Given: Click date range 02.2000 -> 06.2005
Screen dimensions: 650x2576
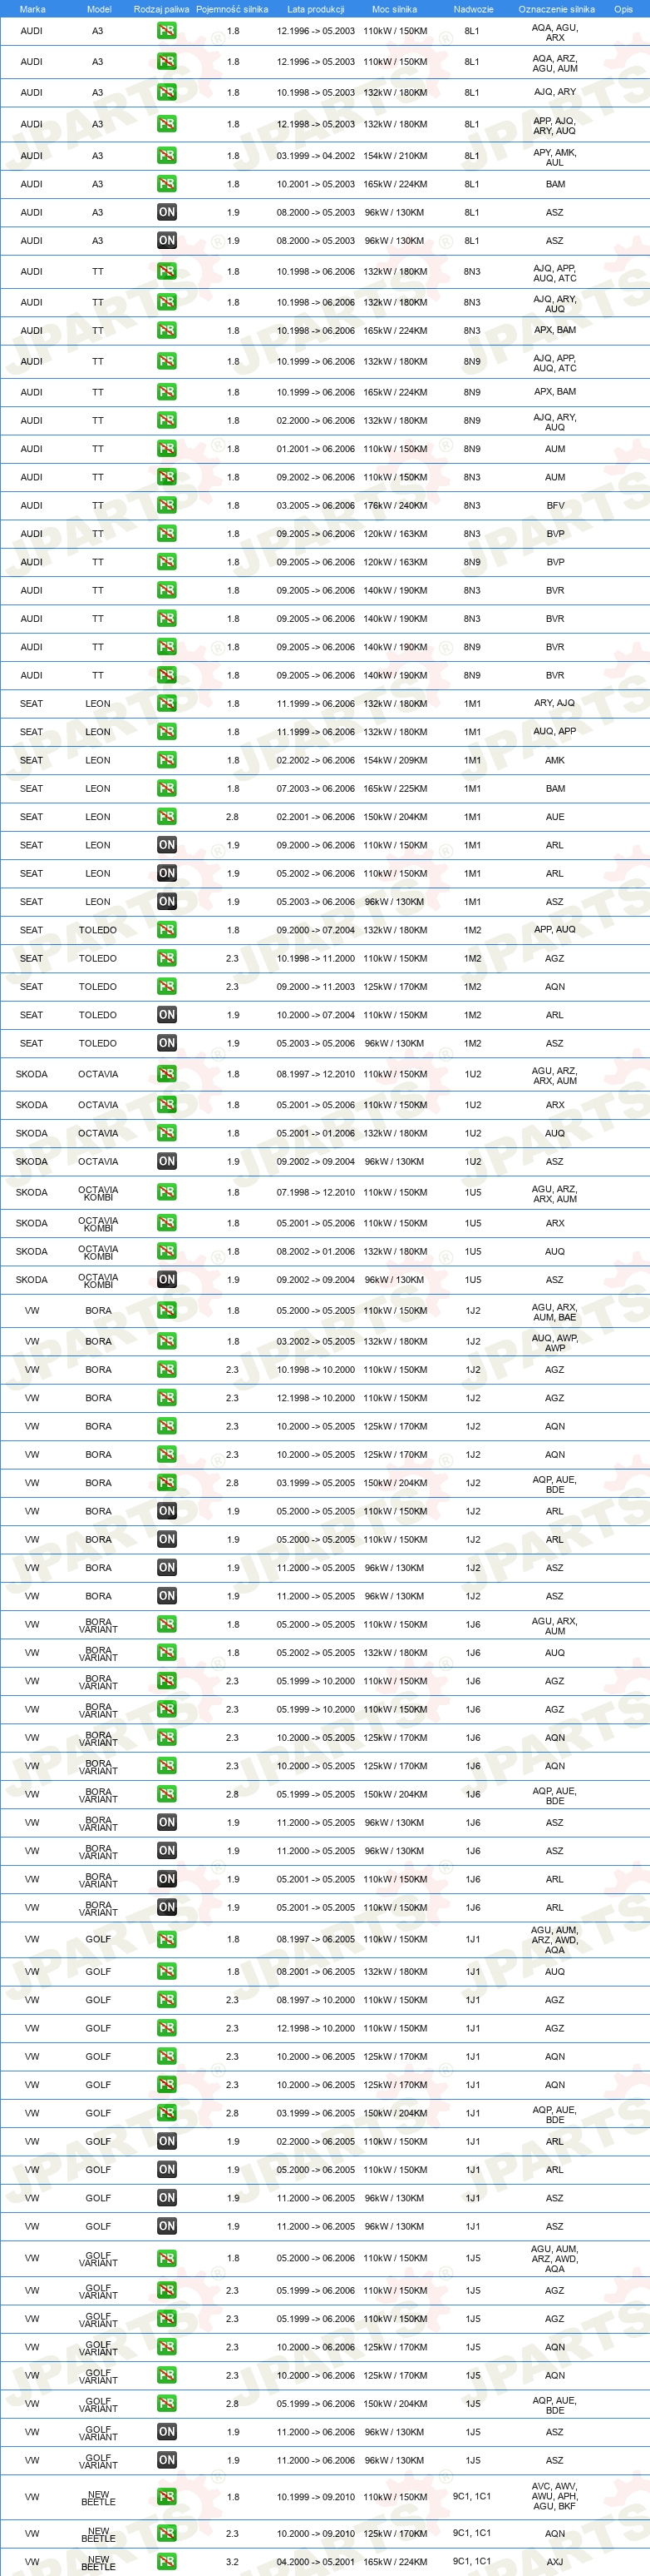Looking at the screenshot, I should (x=316, y=2141).
